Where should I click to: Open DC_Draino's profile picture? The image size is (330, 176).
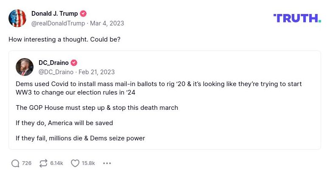point(25,67)
